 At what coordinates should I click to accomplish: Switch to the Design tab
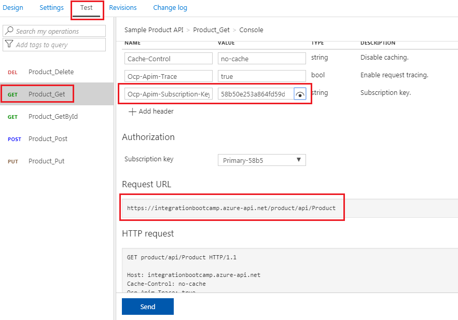point(13,8)
